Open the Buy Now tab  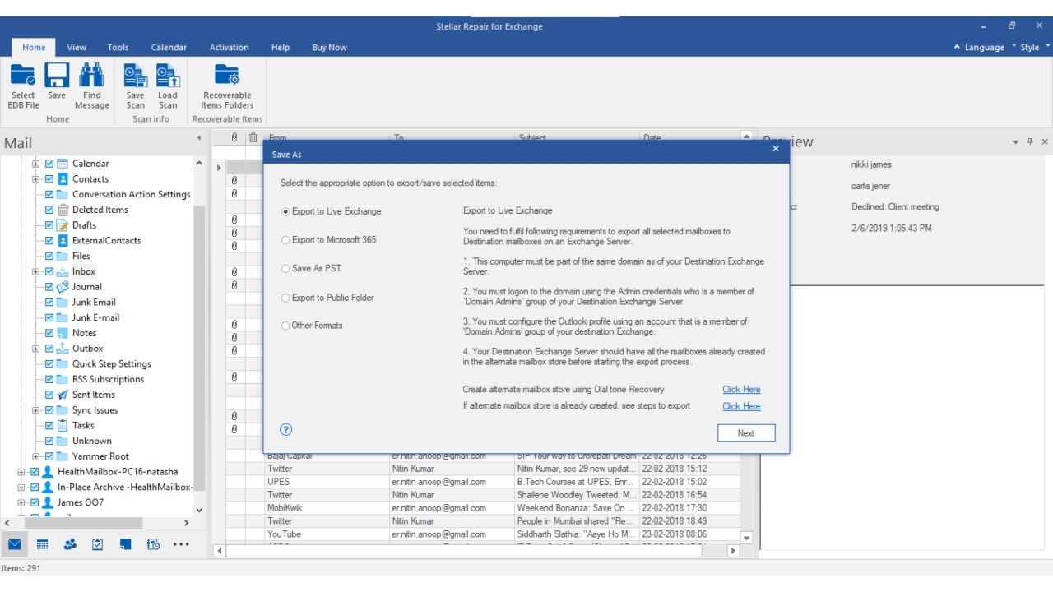click(x=329, y=48)
